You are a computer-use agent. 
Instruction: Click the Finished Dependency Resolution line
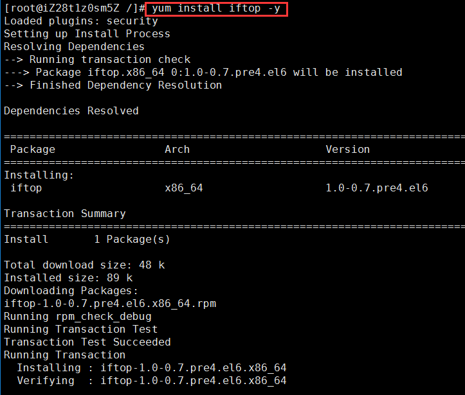pyautogui.click(x=113, y=85)
